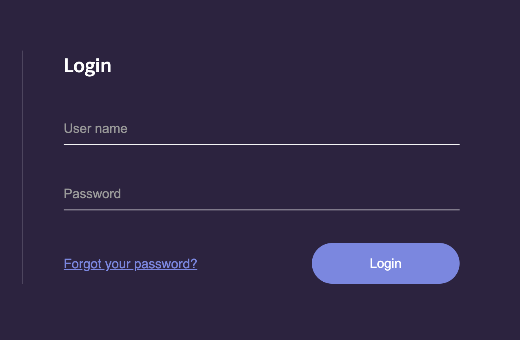Click the vertical divider line on left
Image resolution: width=520 pixels, height=340 pixels.
(x=22, y=166)
